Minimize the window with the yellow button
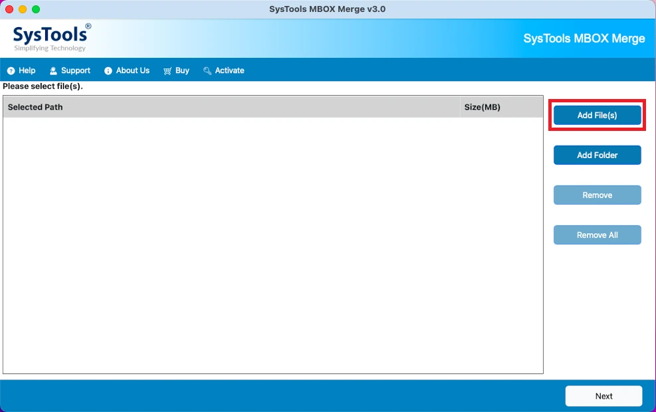The width and height of the screenshot is (656, 412). [x=23, y=9]
